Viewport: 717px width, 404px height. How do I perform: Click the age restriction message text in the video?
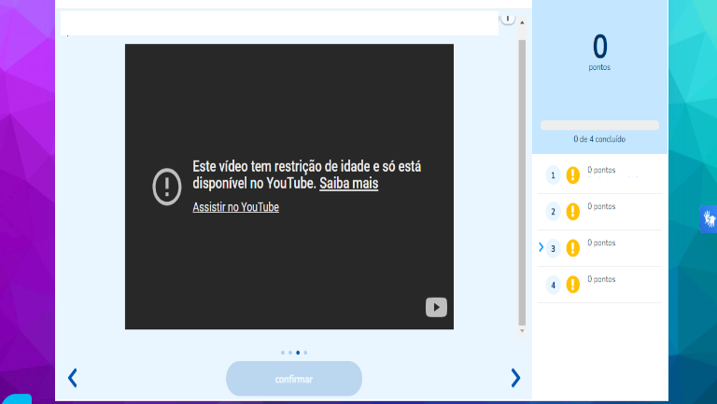coord(306,174)
